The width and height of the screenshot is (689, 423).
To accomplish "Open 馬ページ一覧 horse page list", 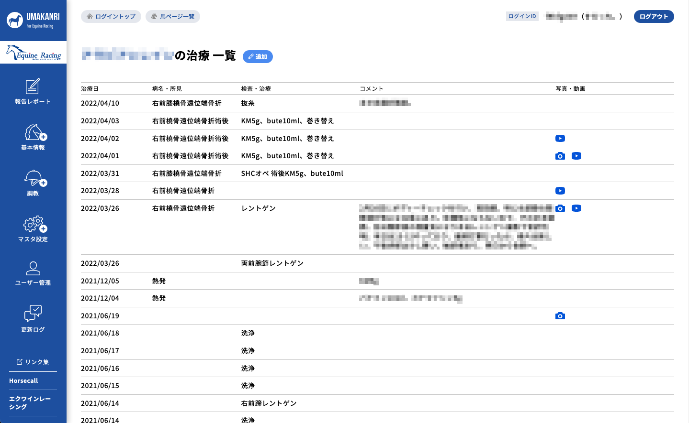I will (x=173, y=16).
